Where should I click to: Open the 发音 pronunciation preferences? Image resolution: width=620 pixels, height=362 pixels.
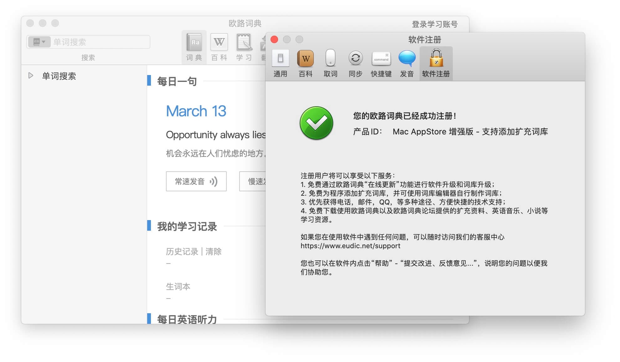coord(407,63)
